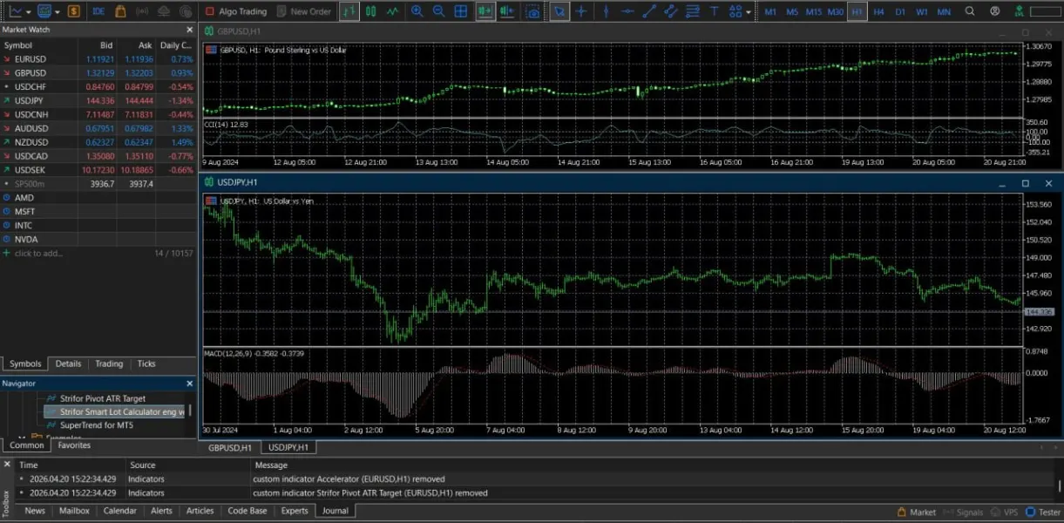This screenshot has width=1064, height=523.
Task: Open VPS in bottom status bar
Action: 1005,512
